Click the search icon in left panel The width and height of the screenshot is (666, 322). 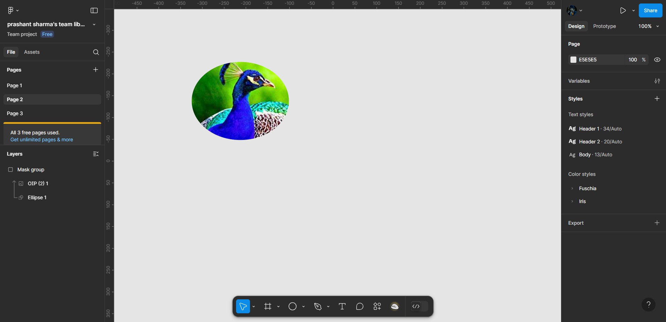point(96,52)
